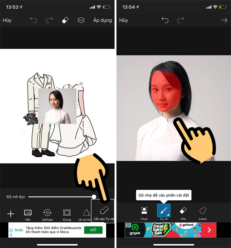This screenshot has height=248, width=231.
Task: Activate the eraser icon in the top bar
Action: 65,20
